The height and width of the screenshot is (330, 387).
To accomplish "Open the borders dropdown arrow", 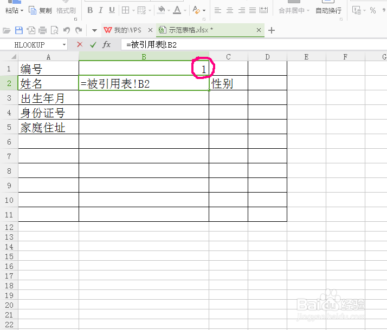I will click(x=133, y=11).
